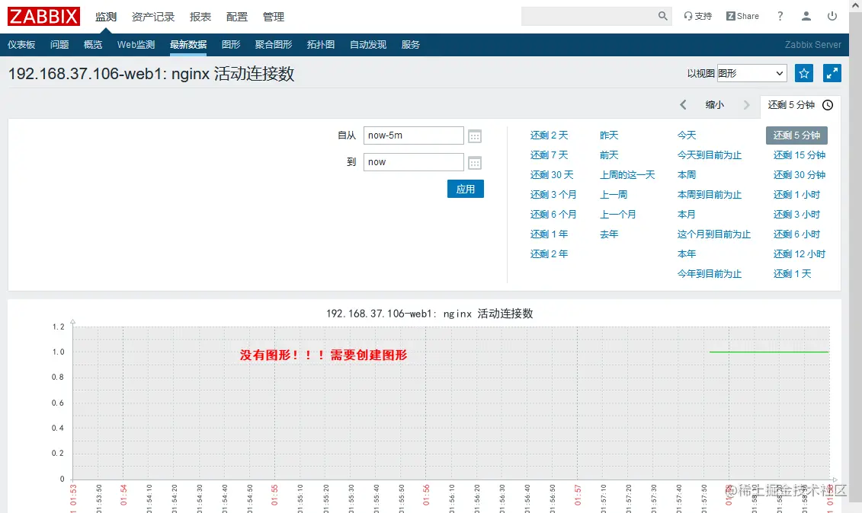The width and height of the screenshot is (862, 513).
Task: Log out using the power icon
Action: click(x=832, y=15)
